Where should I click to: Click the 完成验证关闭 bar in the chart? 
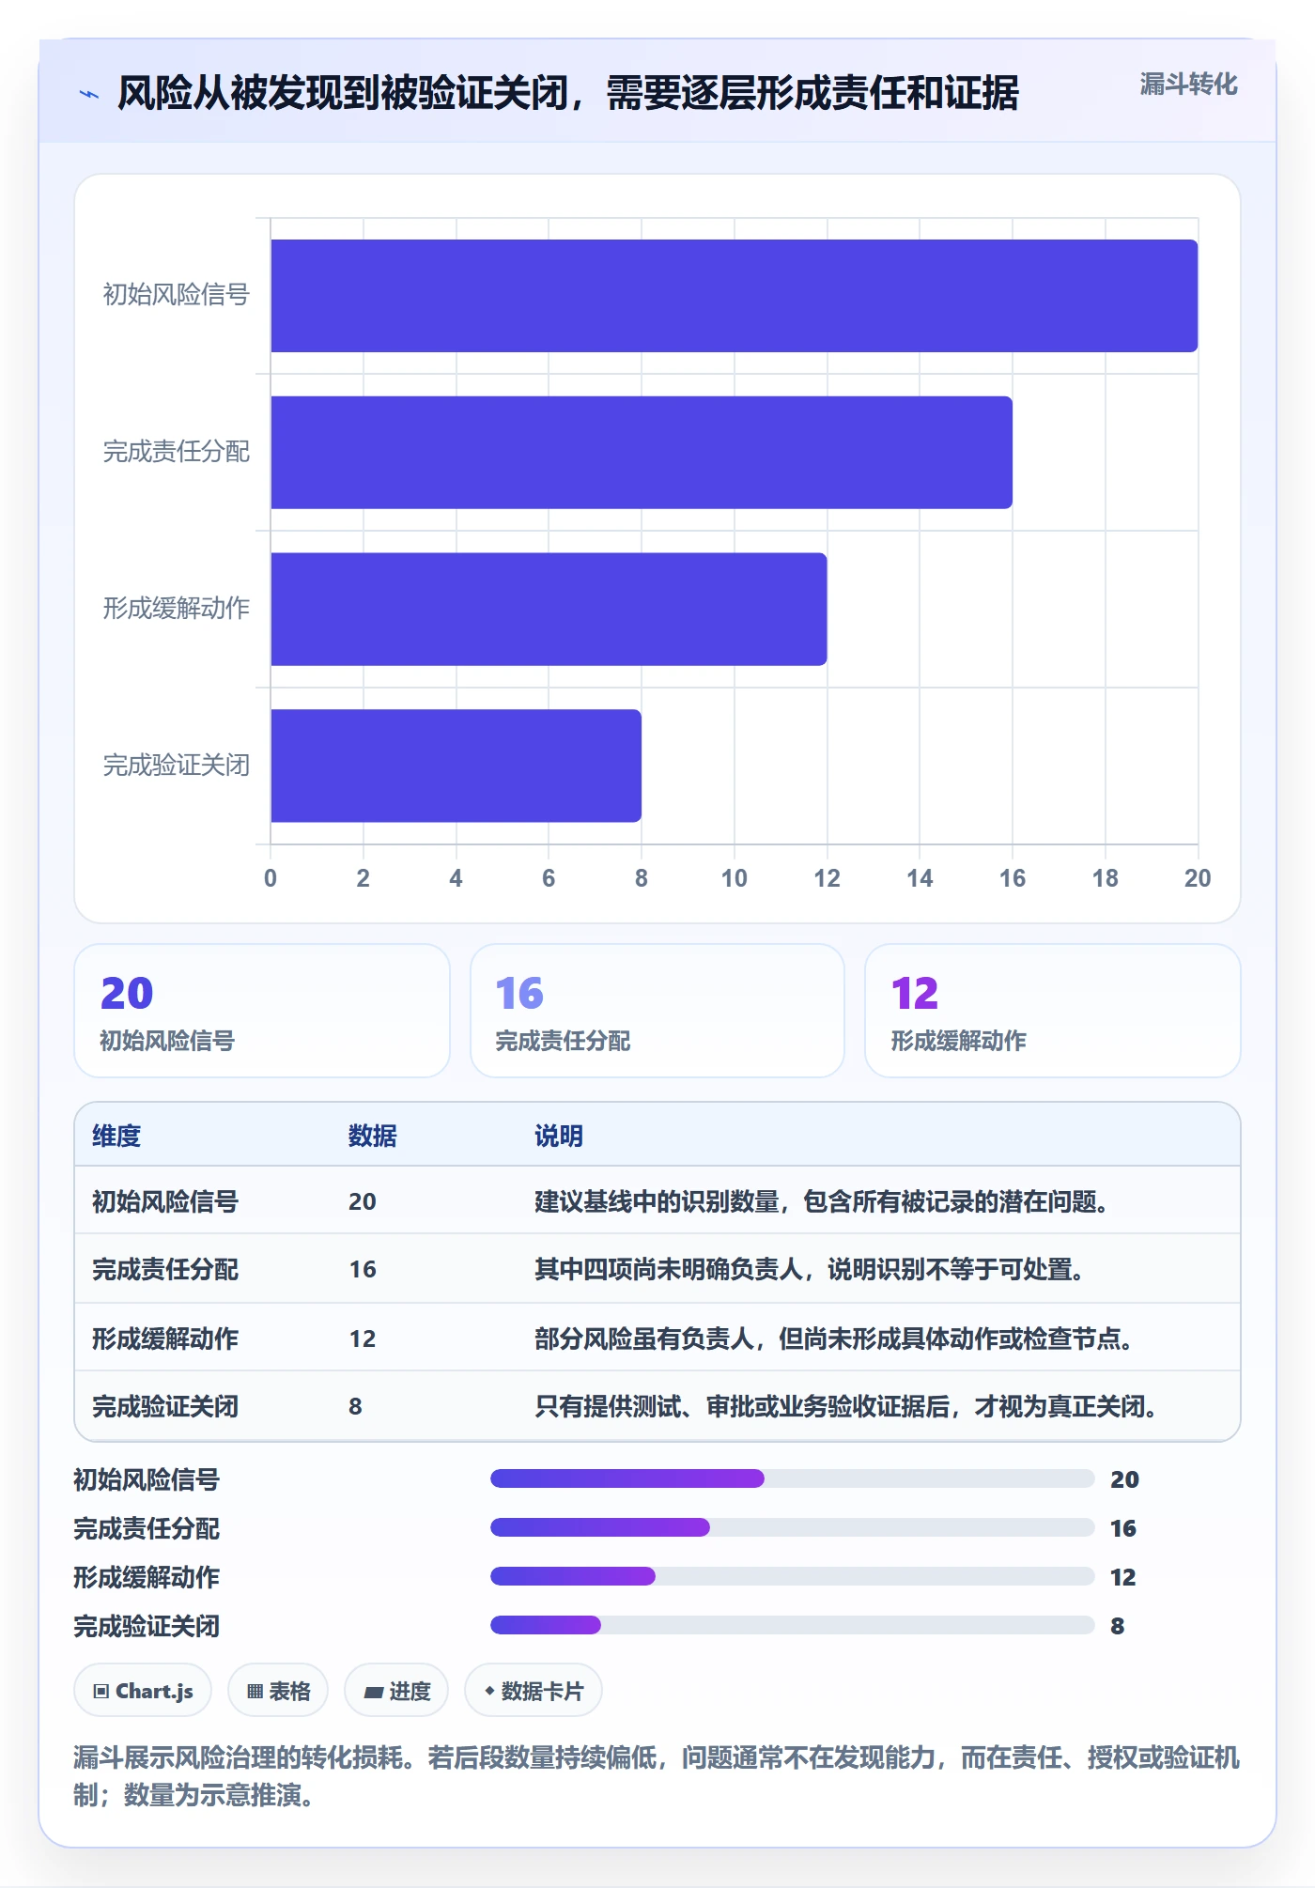coord(456,766)
